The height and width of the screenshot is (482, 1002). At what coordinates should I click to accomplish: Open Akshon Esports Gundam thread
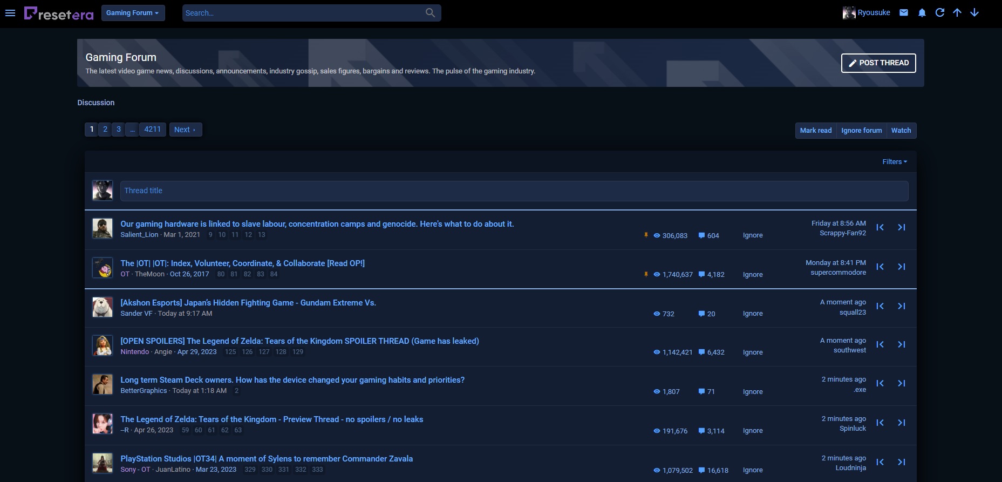point(248,303)
